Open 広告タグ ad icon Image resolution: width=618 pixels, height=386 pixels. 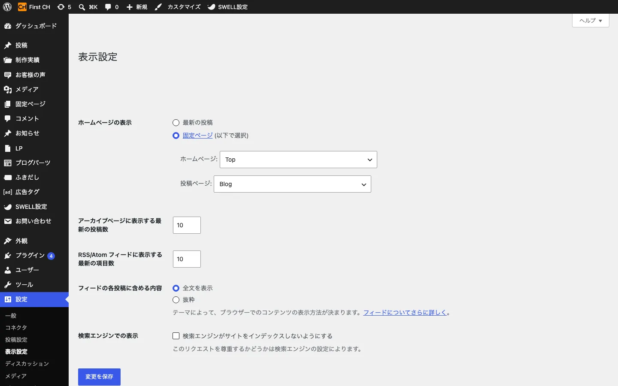coord(8,192)
